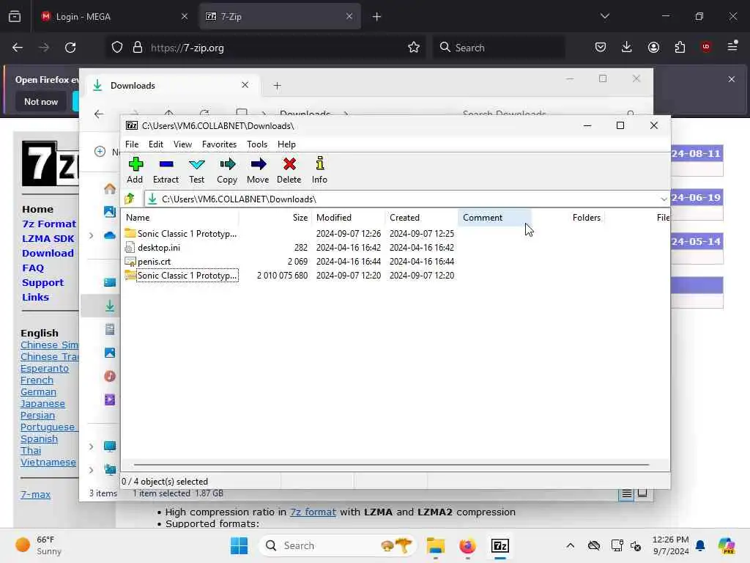Sort by the Modified column header

(348, 217)
